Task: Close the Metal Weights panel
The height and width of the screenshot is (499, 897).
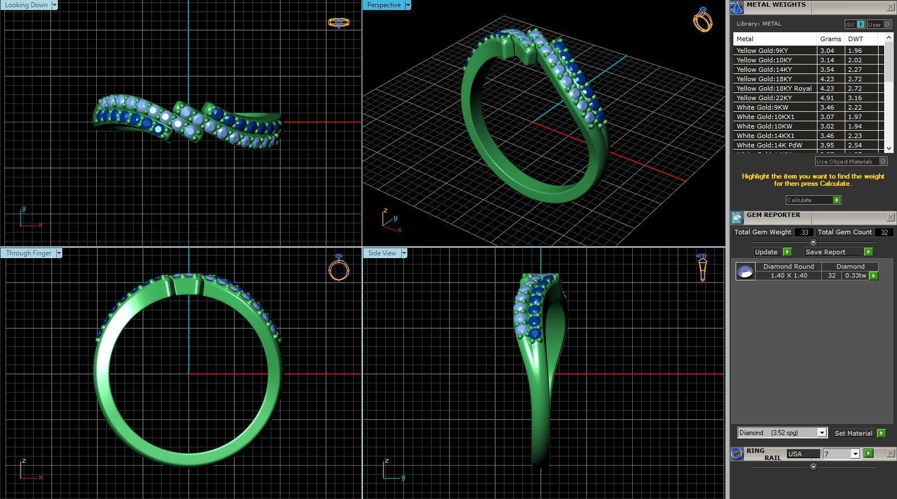Action: click(890, 7)
